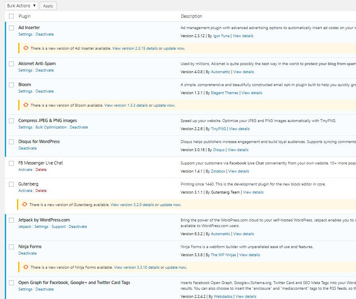Click update now for Ninja Forms
The height and width of the screenshot is (299, 356).
tap(176, 267)
